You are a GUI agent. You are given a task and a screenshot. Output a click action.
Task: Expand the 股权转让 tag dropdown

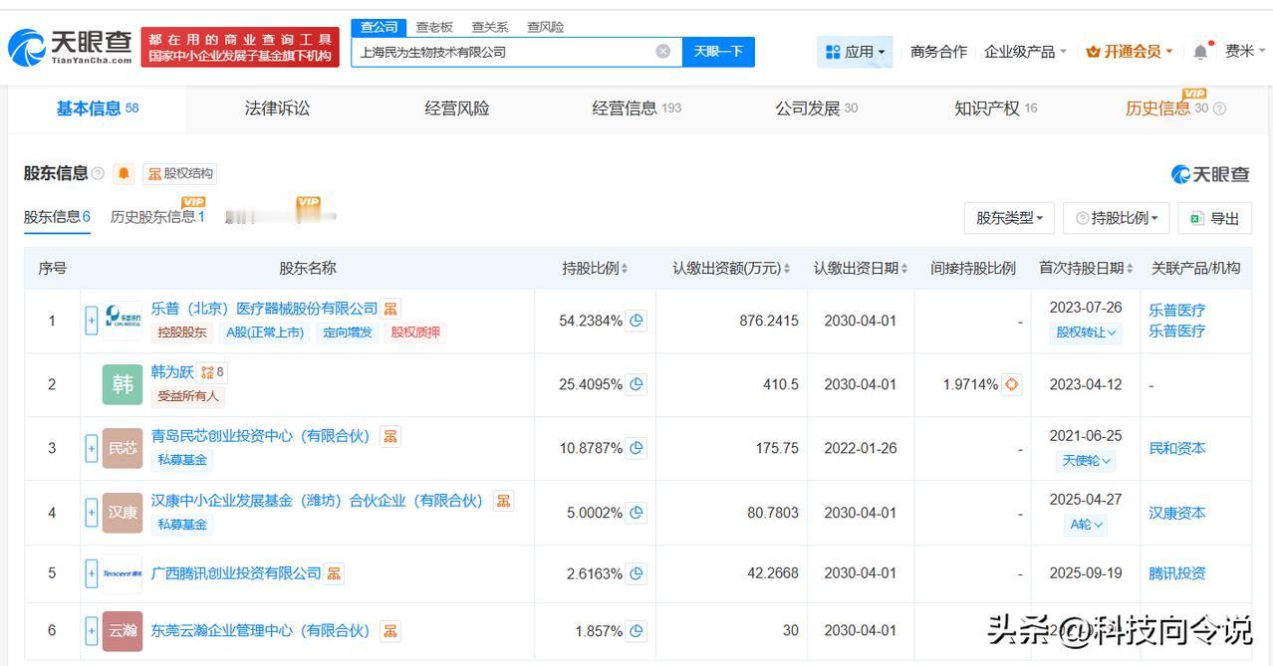pos(1086,333)
